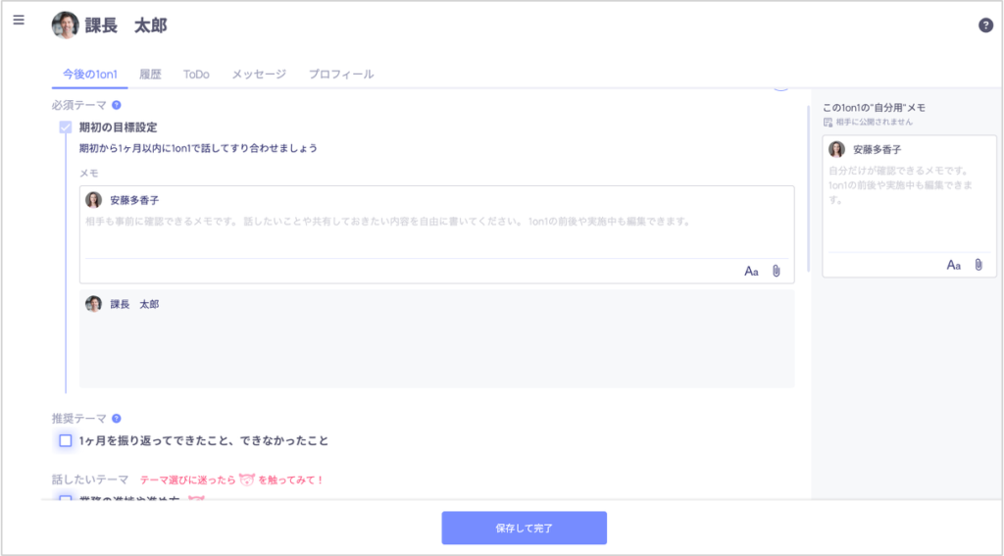Go to the メッセージ tab
Screen dimensions: 1004x556
click(x=259, y=75)
